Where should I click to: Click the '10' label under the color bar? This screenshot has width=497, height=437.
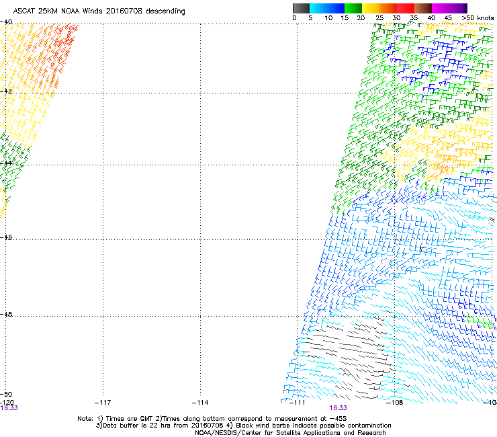(x=328, y=18)
